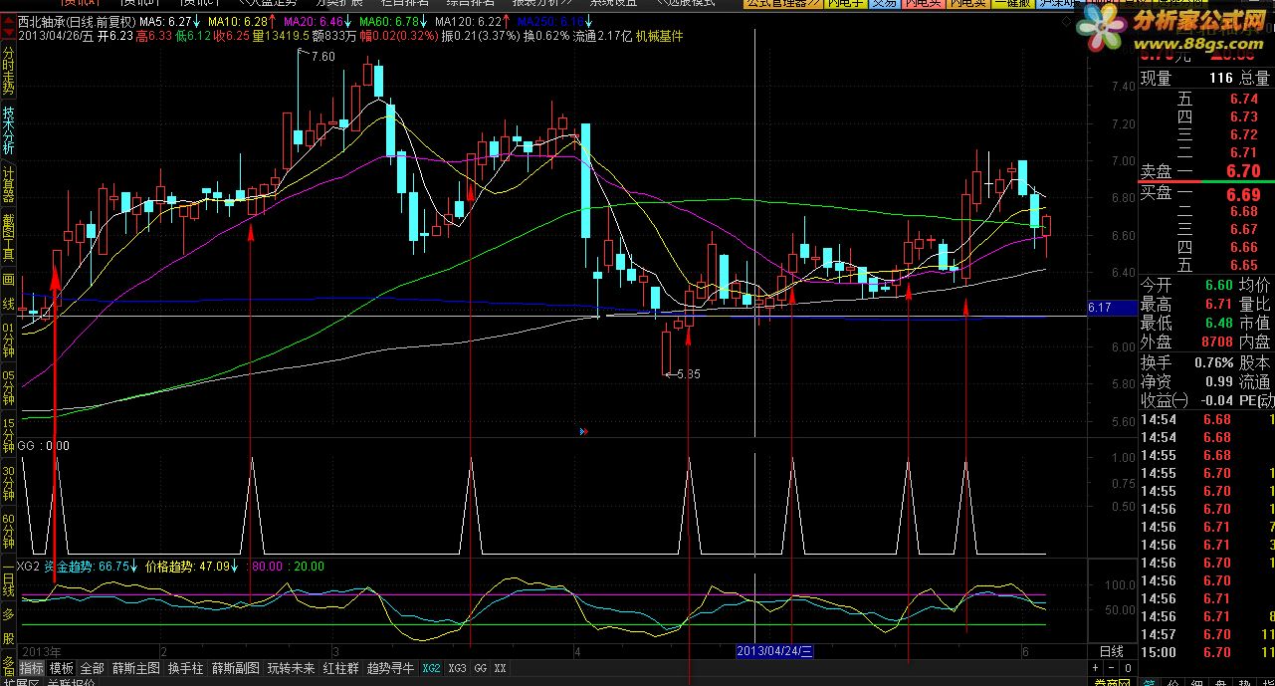Select the 指标 tab at bottom
The height and width of the screenshot is (686, 1275).
click(32, 668)
